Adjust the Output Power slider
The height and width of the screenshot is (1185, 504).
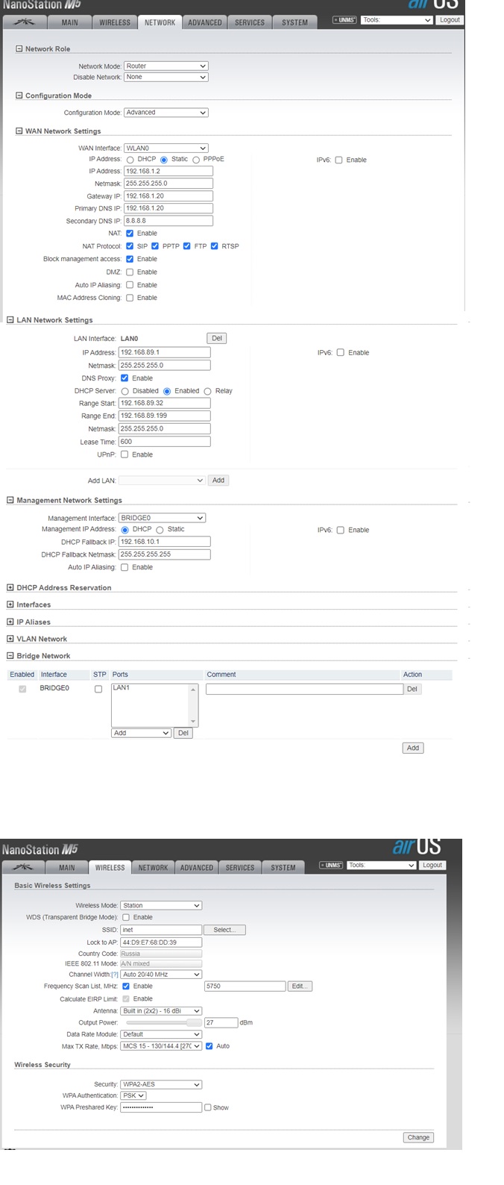(163, 1022)
